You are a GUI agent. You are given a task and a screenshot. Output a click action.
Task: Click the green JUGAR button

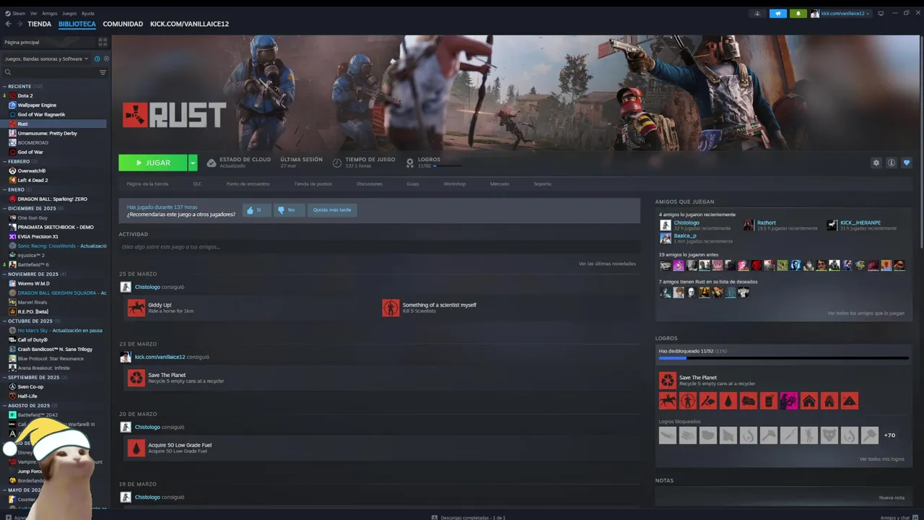pos(153,163)
